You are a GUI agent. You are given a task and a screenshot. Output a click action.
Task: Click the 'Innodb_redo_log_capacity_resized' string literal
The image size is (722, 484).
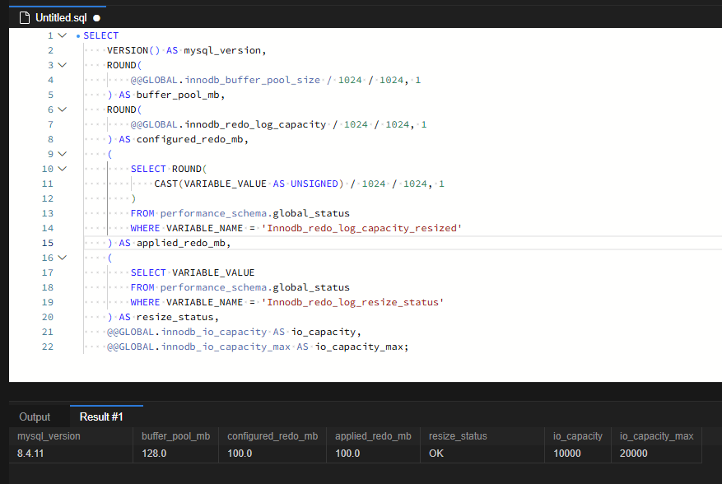(361, 228)
